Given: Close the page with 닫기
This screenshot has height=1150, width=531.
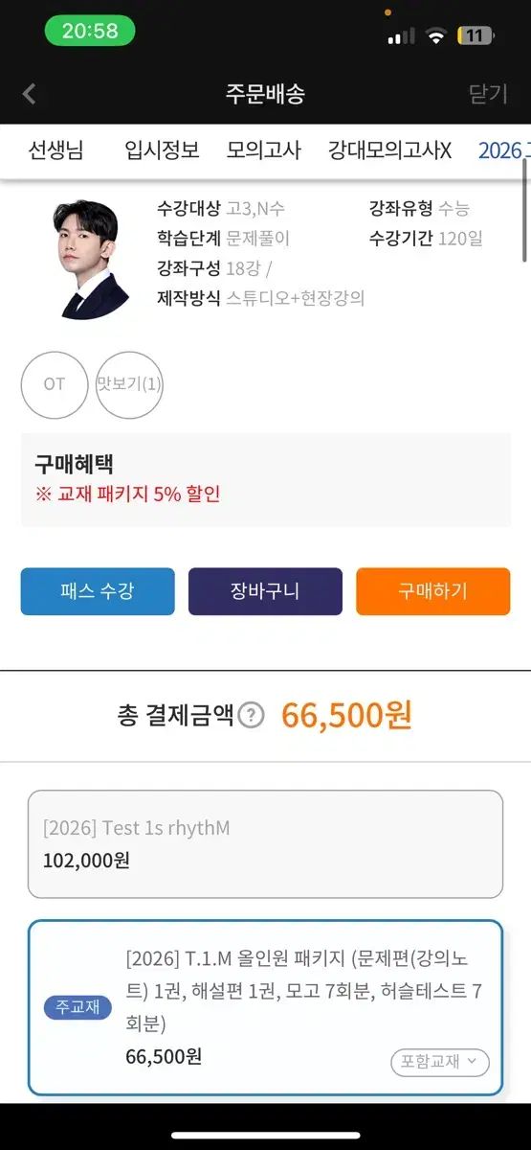Looking at the screenshot, I should point(488,94).
